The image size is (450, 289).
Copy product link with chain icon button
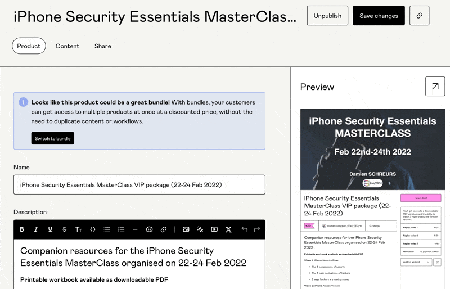tap(419, 16)
